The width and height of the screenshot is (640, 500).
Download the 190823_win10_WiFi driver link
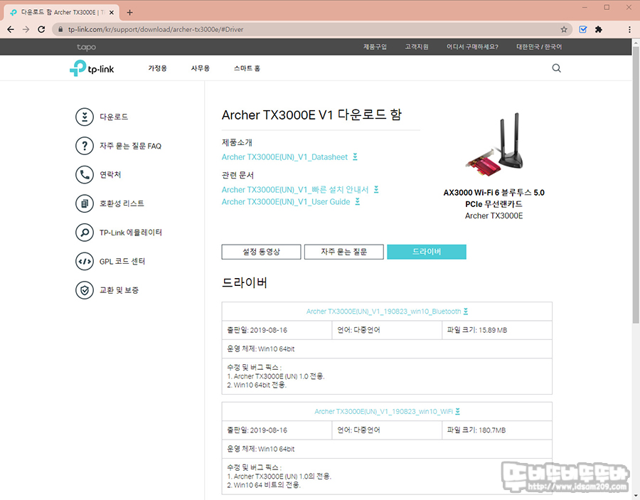tap(384, 411)
